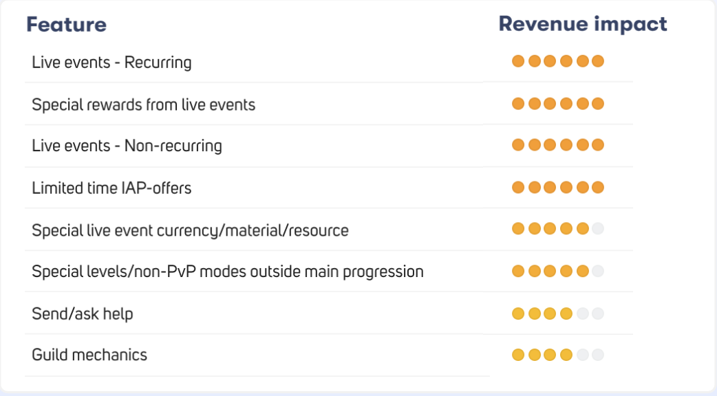This screenshot has height=396, width=717.
Task: Select Special live event currency/material/resource row
Action: tap(190, 230)
